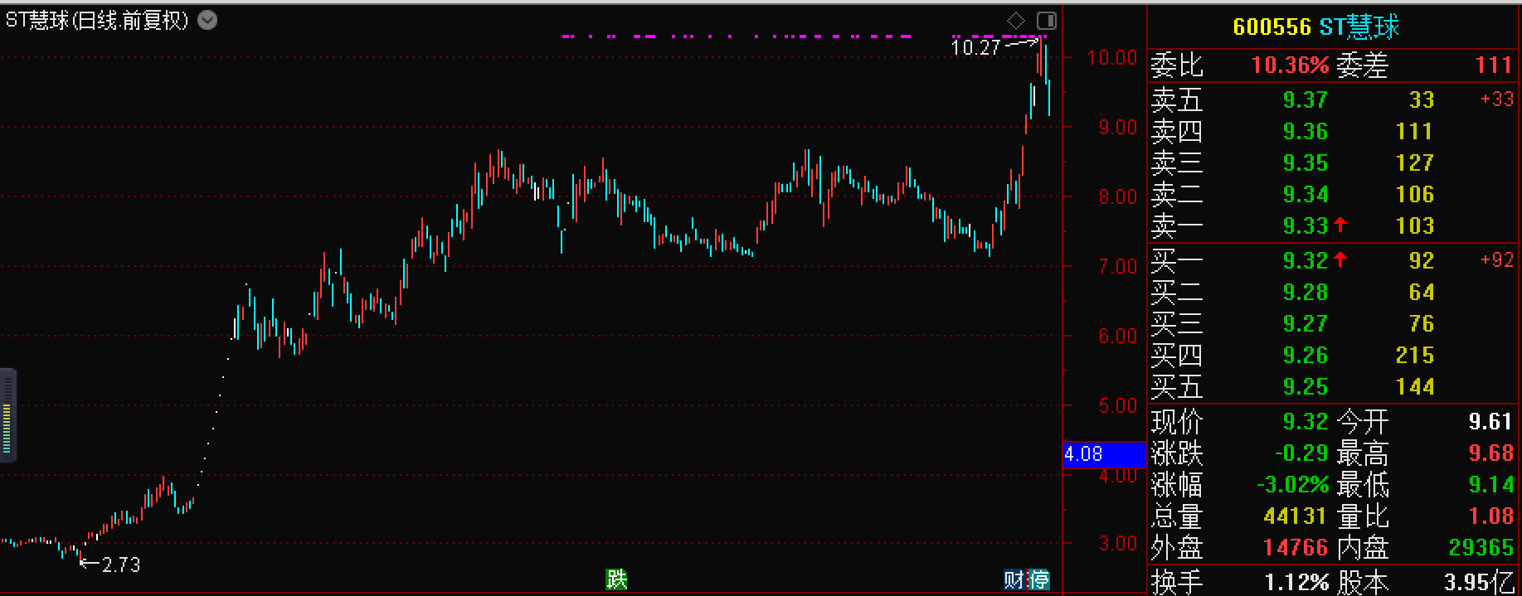This screenshot has height=596, width=1522.
Task: Click the 买一 volume 92
Action: (x=1421, y=260)
